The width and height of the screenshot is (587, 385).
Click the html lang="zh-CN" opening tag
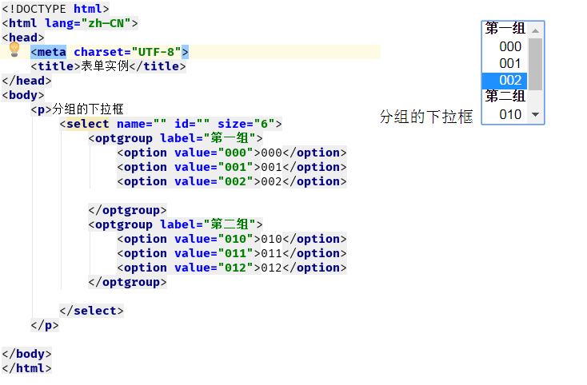[x=70, y=23]
